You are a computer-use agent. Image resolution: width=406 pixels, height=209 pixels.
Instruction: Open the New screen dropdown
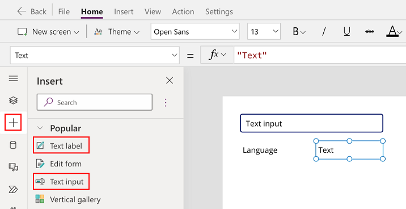[77, 32]
